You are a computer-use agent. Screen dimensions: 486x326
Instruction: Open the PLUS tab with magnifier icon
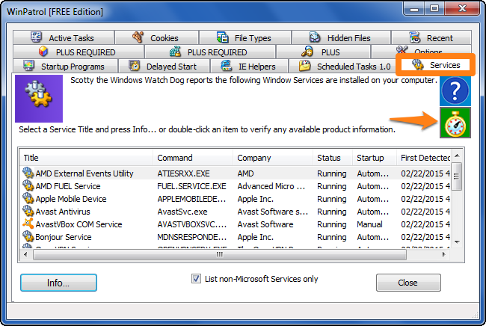pos(323,52)
